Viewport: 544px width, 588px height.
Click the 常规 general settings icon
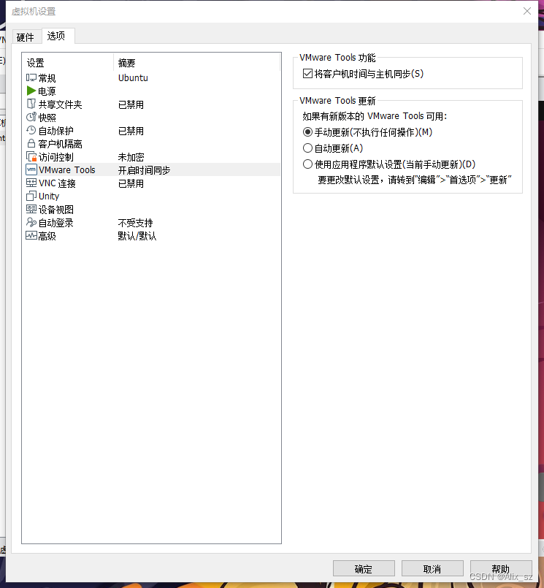pos(31,77)
